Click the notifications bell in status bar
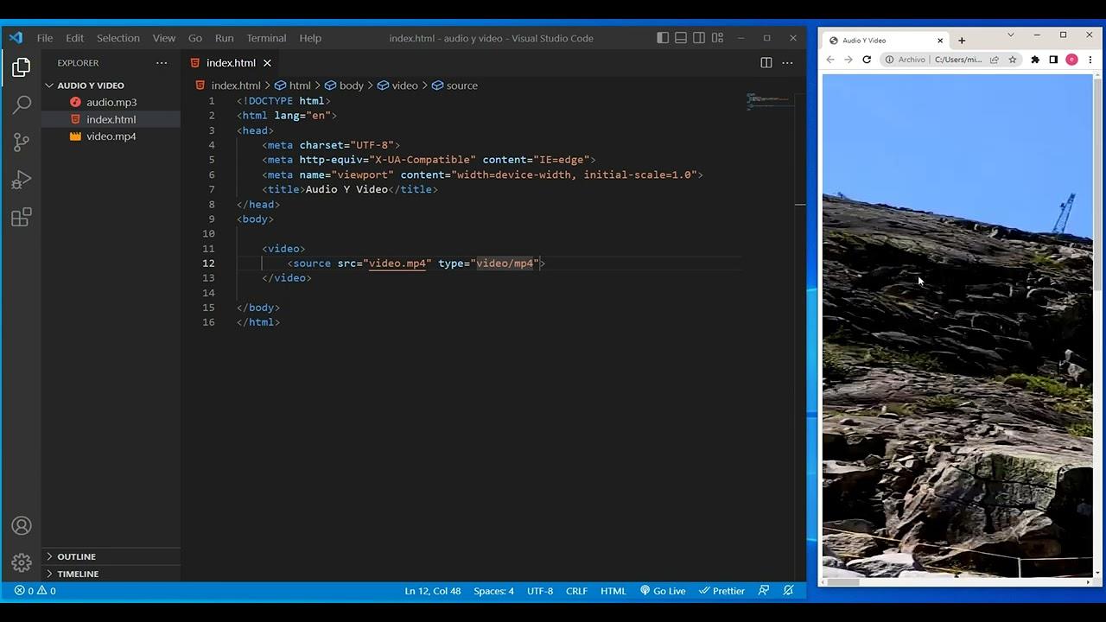 coord(788,591)
